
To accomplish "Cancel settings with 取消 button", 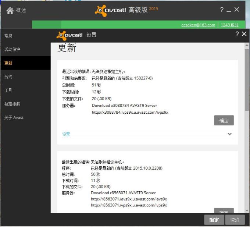I will tap(235, 220).
